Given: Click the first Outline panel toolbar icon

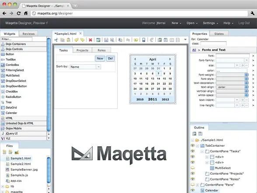Looking at the screenshot, I should 194,134.
